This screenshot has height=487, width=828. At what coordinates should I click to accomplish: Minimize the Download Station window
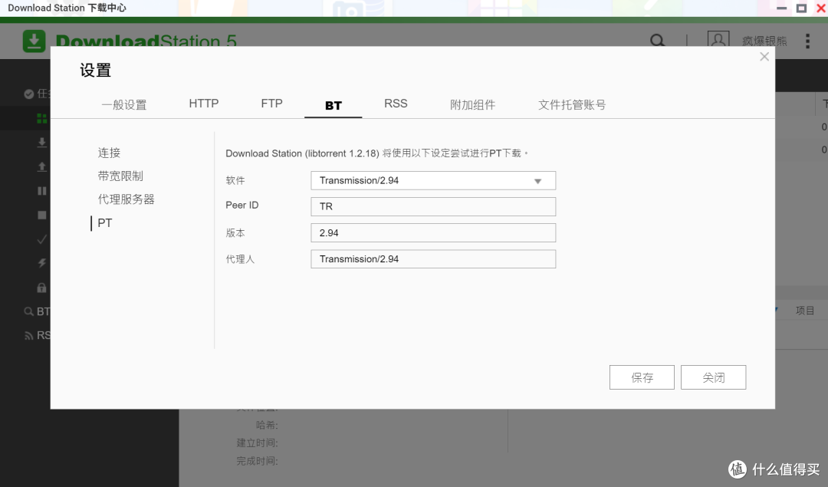pyautogui.click(x=781, y=8)
